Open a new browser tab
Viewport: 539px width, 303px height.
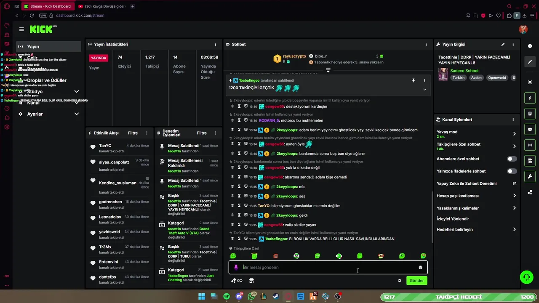(x=133, y=6)
